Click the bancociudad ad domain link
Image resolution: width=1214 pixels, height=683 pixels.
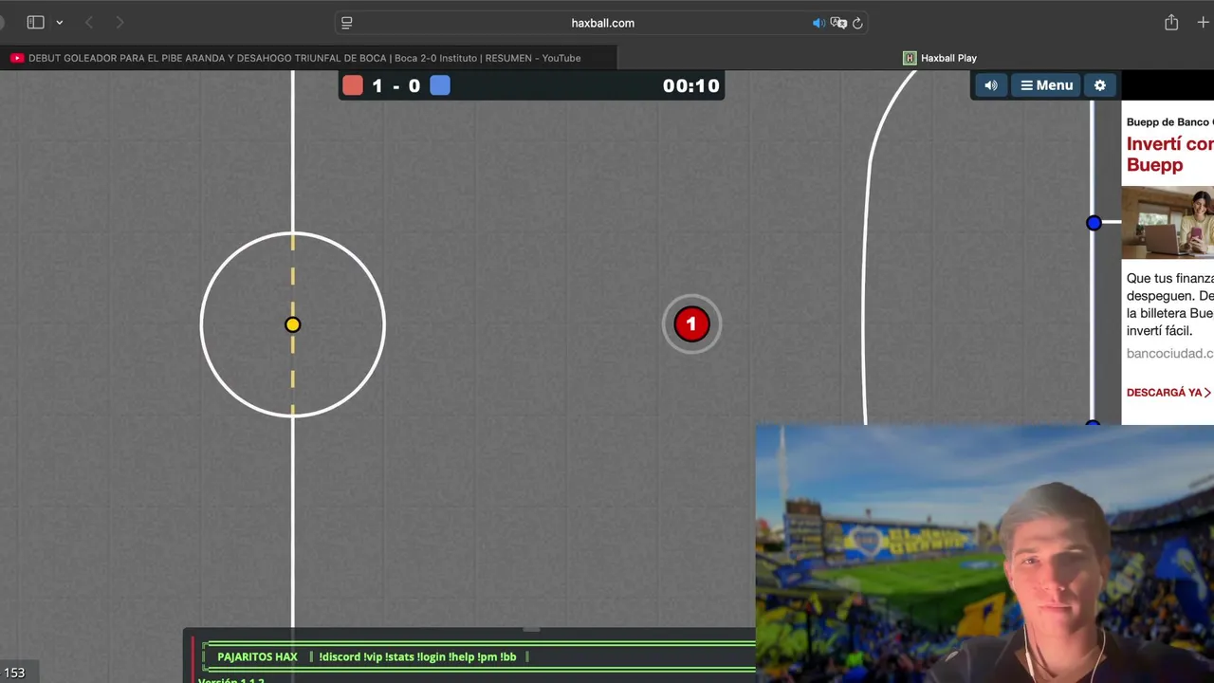[x=1170, y=353]
